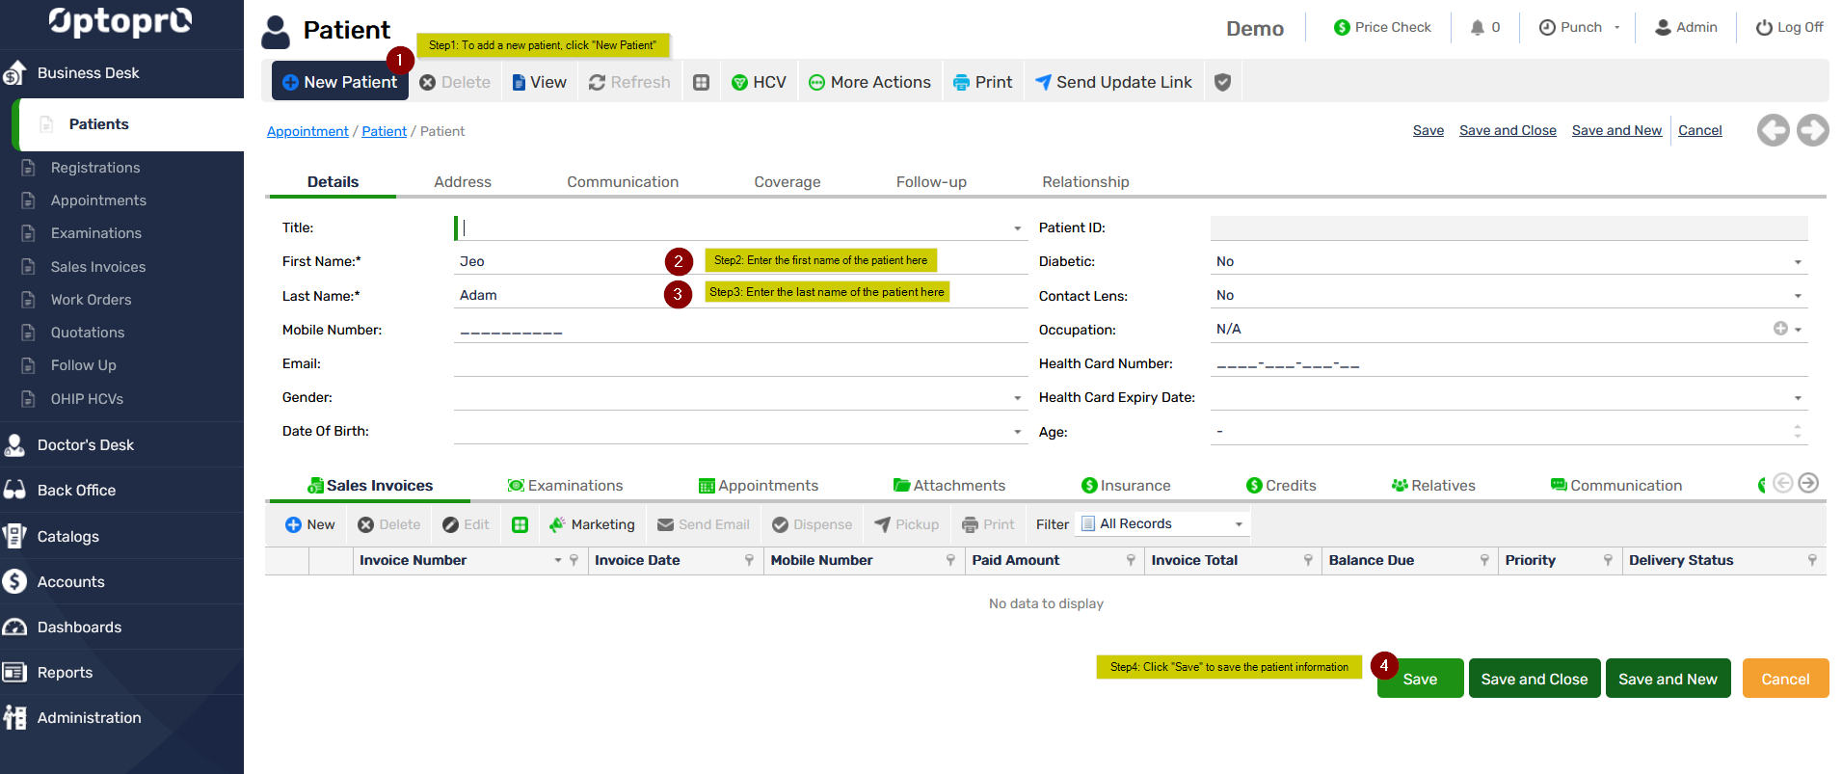The height and width of the screenshot is (774, 1842).
Task: Follow the Appointment breadcrumb link
Action: [x=307, y=131]
